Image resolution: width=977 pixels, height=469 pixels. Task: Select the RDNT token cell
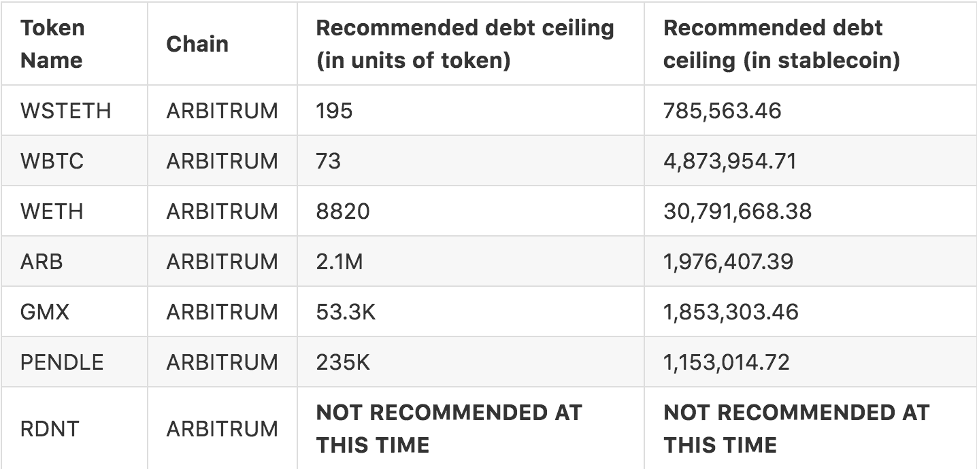[50, 429]
